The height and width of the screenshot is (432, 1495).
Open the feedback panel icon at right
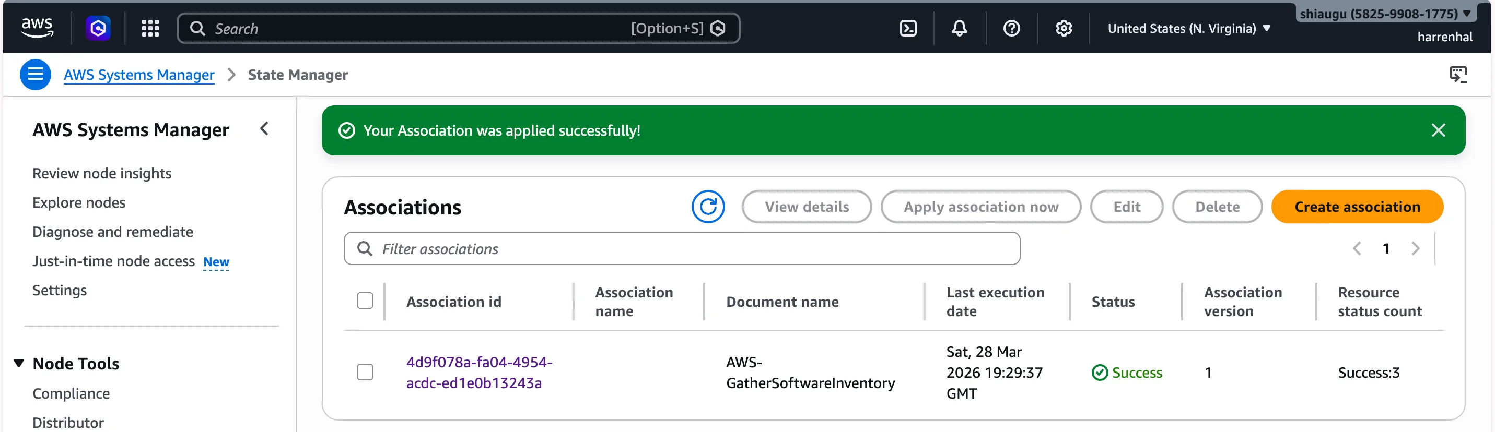click(x=1458, y=75)
